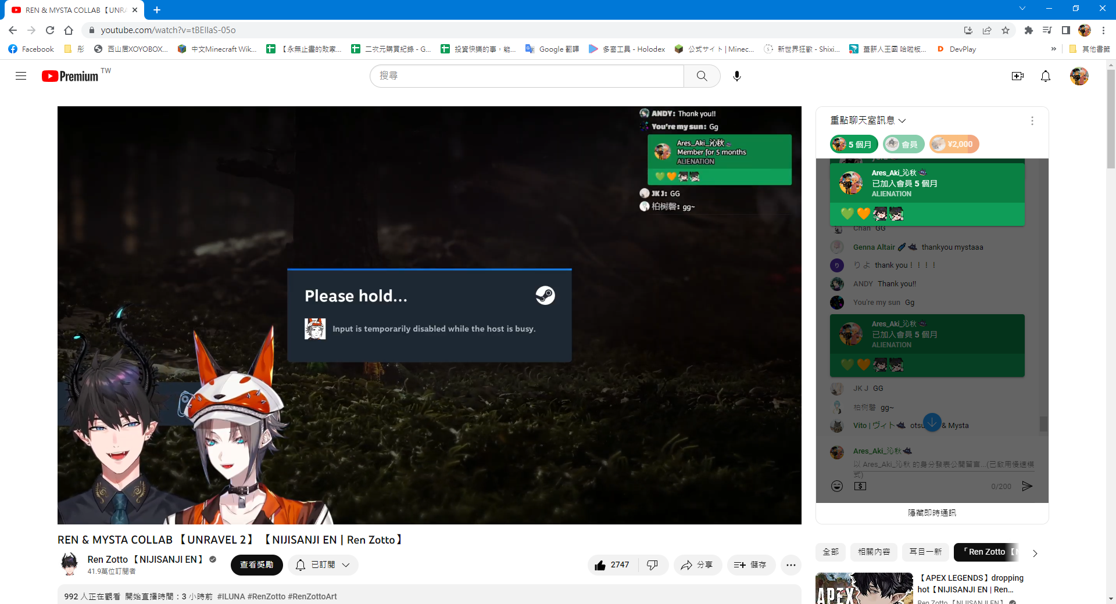Open Google 翻譯 bookmark
This screenshot has width=1116, height=604.
point(552,49)
